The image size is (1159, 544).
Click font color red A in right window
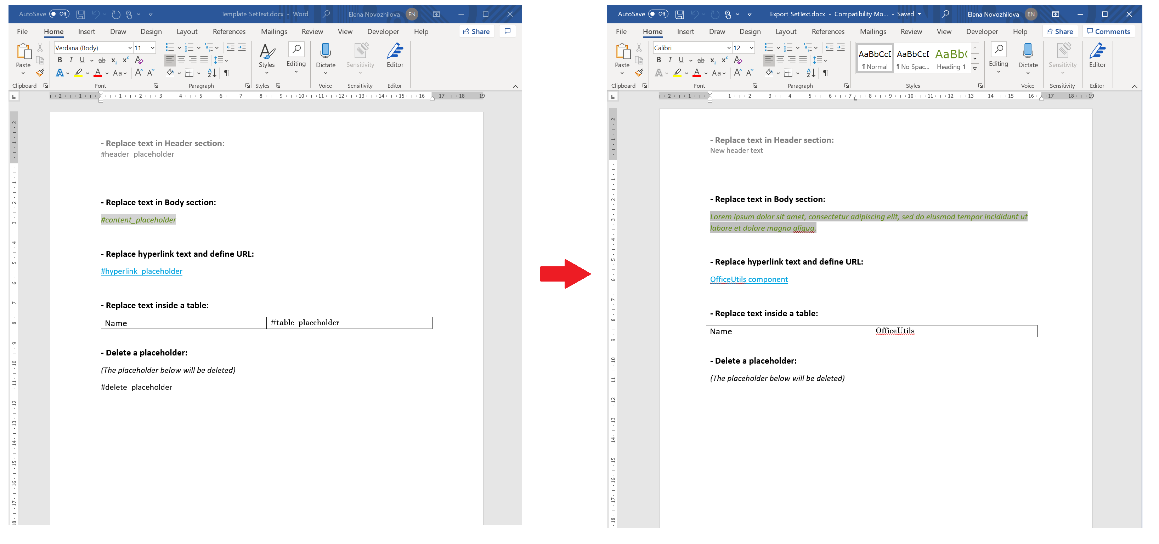696,73
